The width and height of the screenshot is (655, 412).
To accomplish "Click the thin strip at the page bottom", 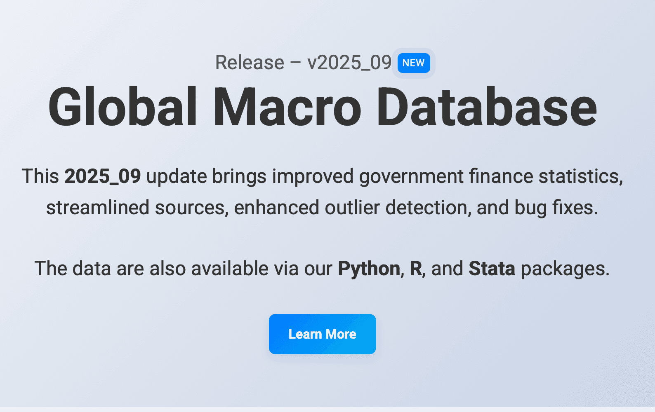I will pyautogui.click(x=327, y=409).
